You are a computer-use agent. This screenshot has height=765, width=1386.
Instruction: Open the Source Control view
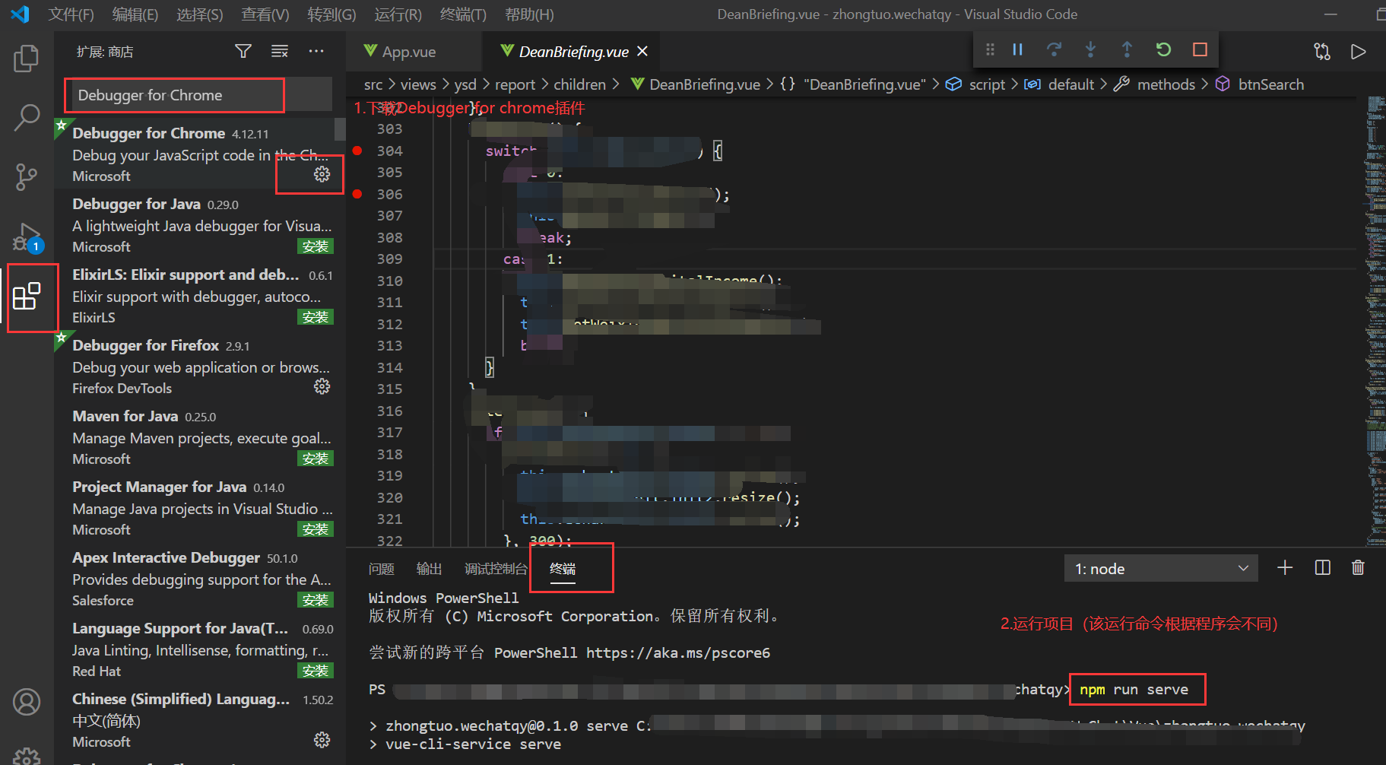click(x=27, y=177)
